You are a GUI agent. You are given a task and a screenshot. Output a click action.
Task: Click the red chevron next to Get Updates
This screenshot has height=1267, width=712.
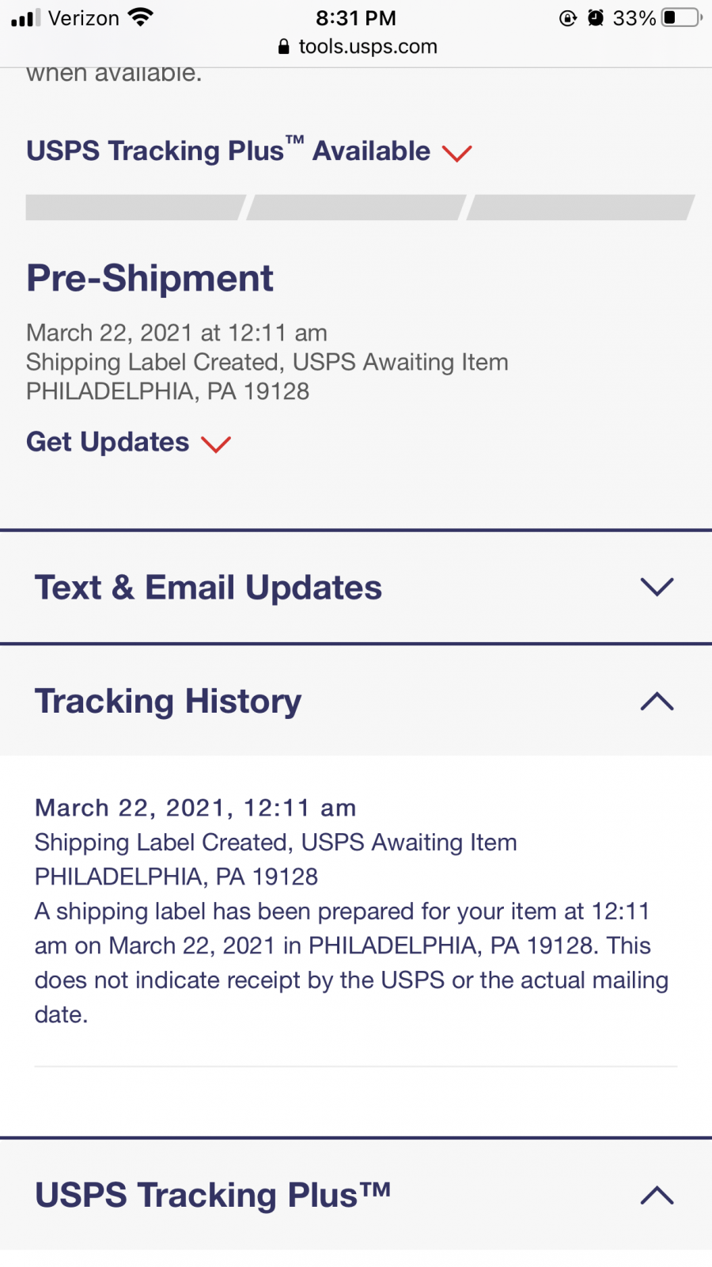(x=216, y=443)
